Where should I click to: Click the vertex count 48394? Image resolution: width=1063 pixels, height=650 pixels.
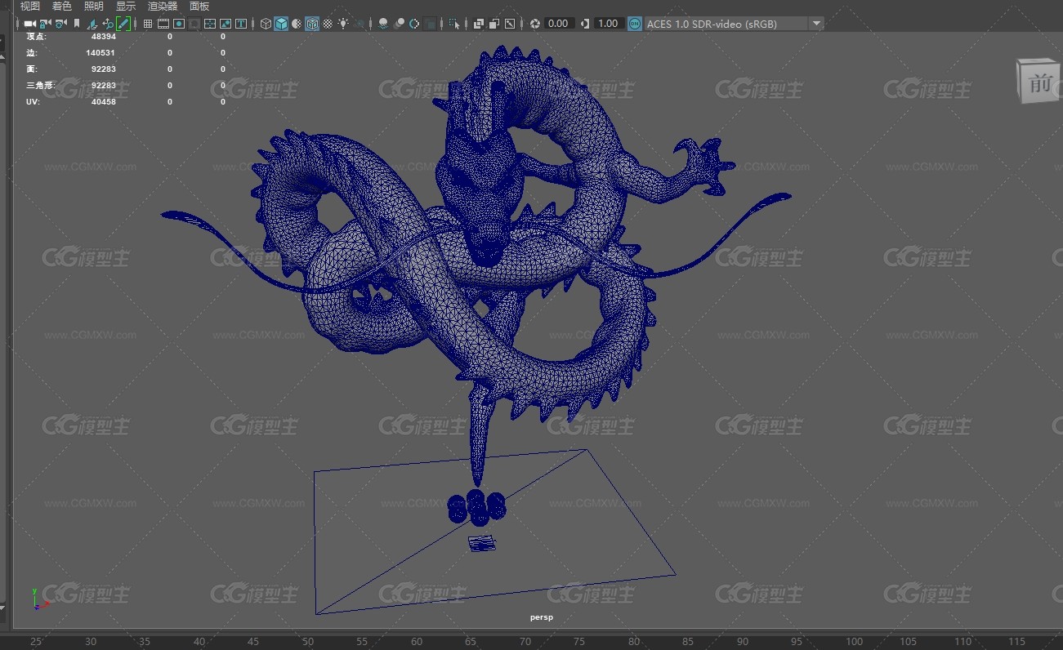coord(103,37)
